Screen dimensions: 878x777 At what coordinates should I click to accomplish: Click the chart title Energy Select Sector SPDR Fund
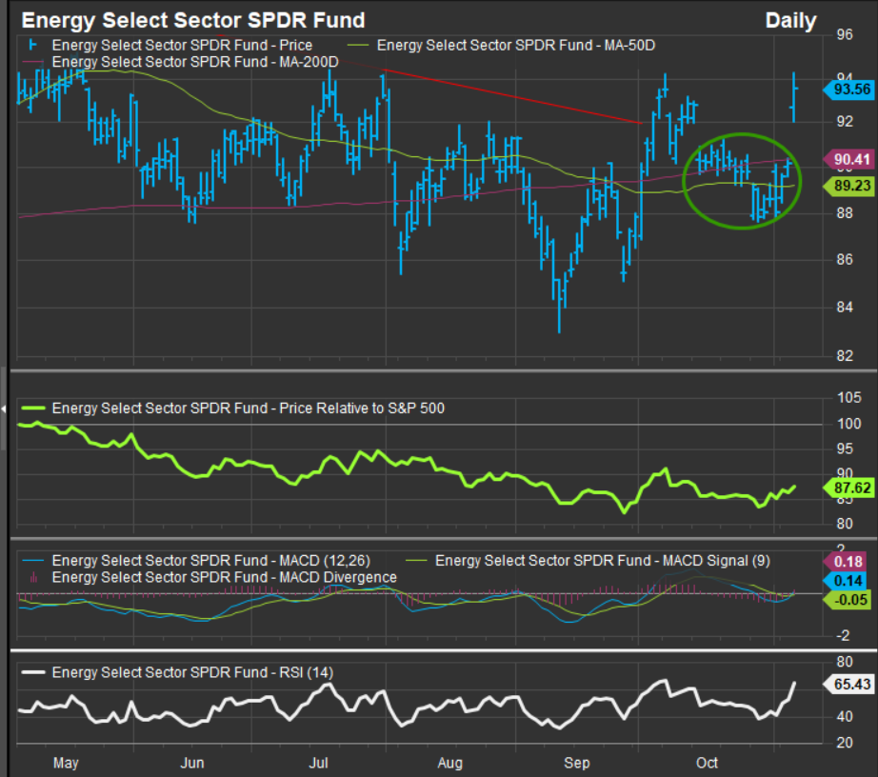[193, 21]
